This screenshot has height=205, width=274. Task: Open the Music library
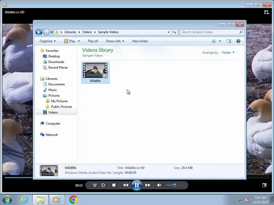53,90
